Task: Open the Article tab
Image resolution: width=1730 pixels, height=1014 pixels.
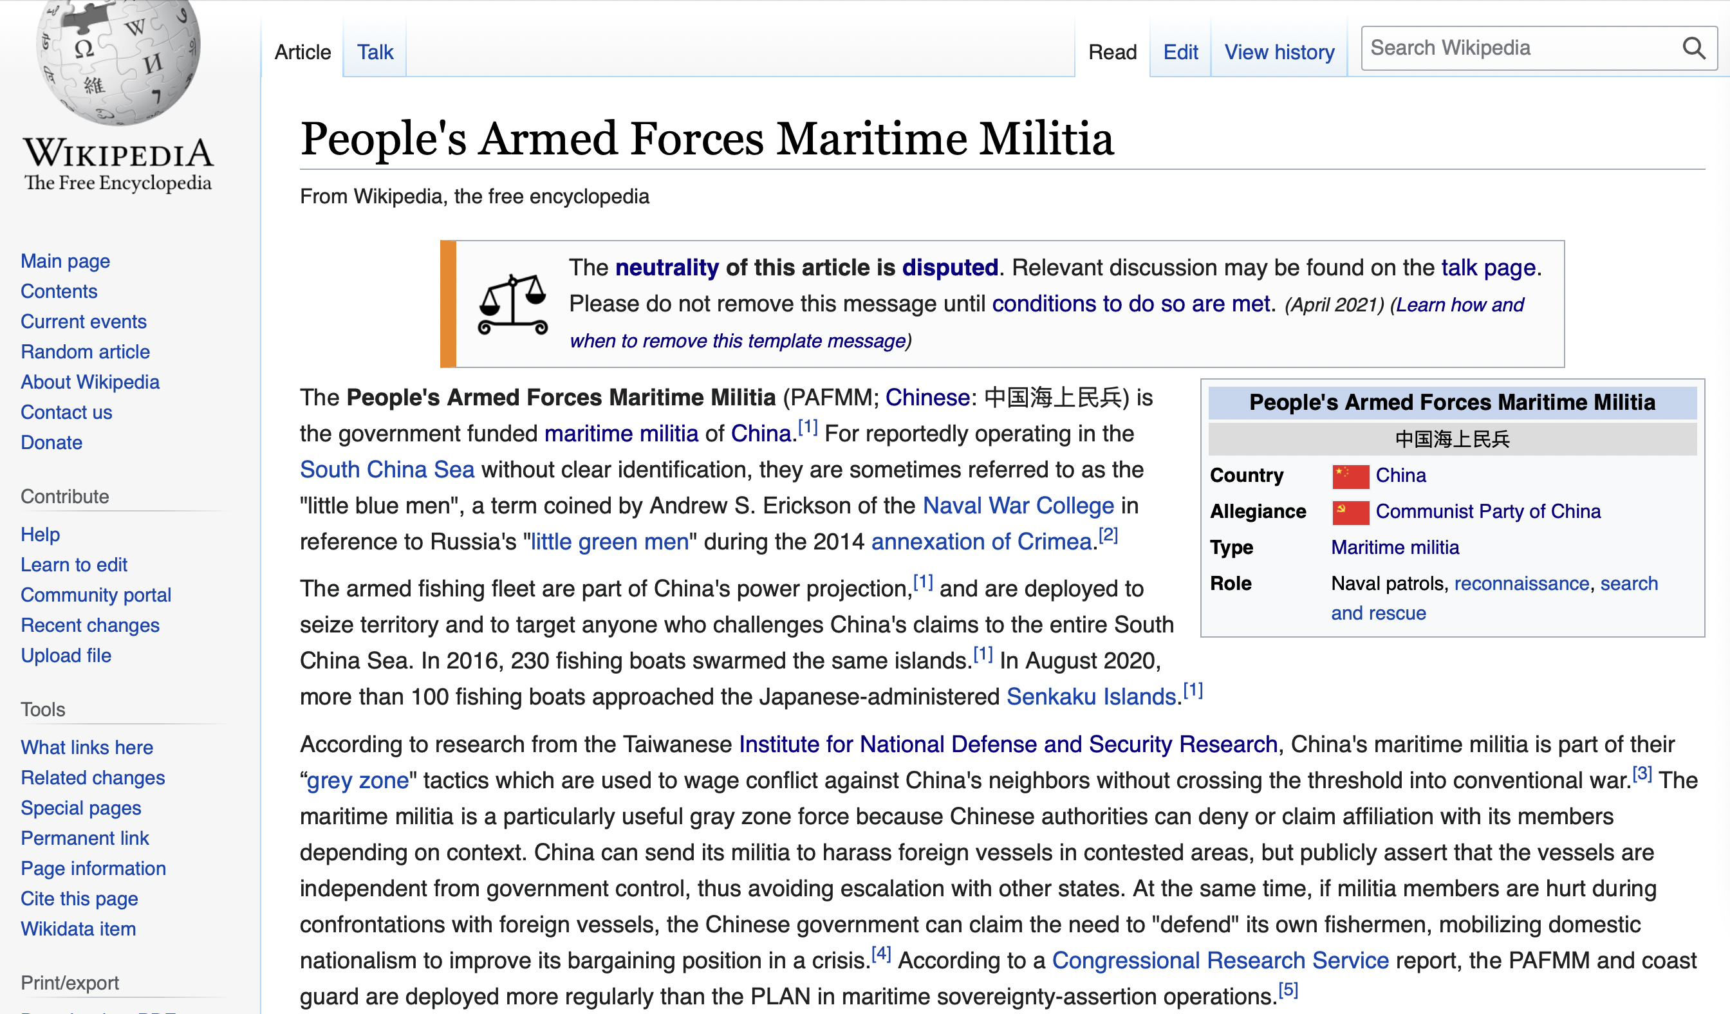Action: tap(302, 52)
